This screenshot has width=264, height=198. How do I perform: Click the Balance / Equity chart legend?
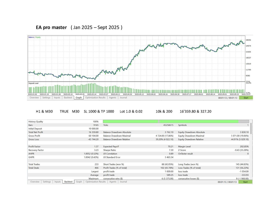click(34, 37)
